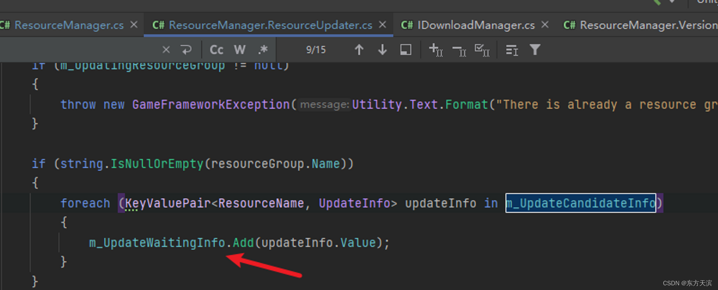
Task: Open the ResourceManager.cs tab
Action: (x=69, y=25)
